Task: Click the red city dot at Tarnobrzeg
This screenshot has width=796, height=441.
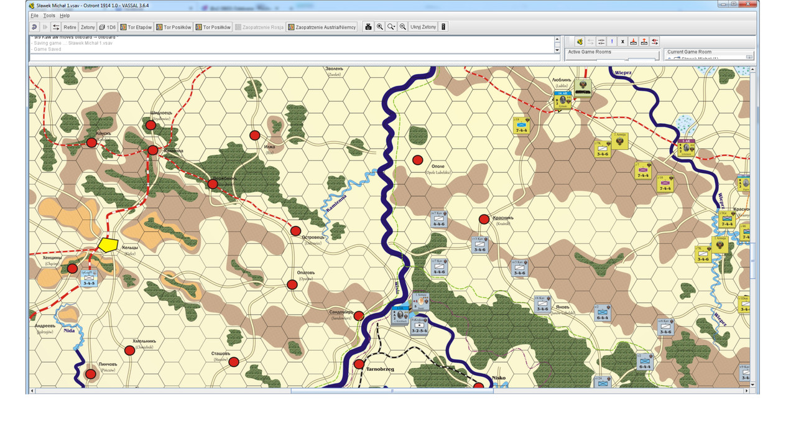Action: coord(359,364)
